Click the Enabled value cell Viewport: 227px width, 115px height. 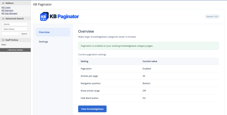147,68
